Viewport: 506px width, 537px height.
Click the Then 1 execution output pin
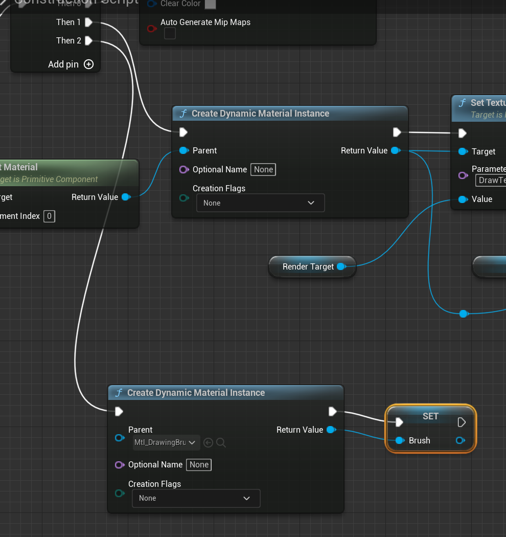point(88,22)
